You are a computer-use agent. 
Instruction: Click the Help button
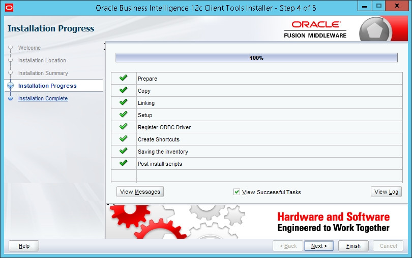(24, 246)
